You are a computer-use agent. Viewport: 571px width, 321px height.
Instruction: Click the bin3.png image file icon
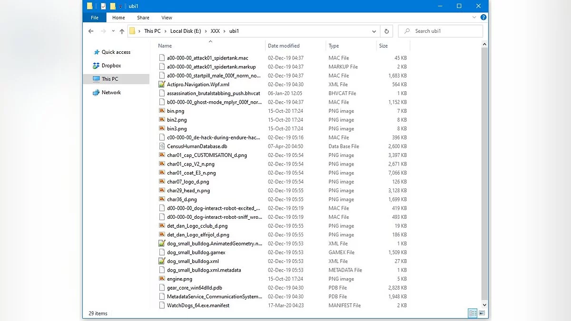click(x=162, y=128)
